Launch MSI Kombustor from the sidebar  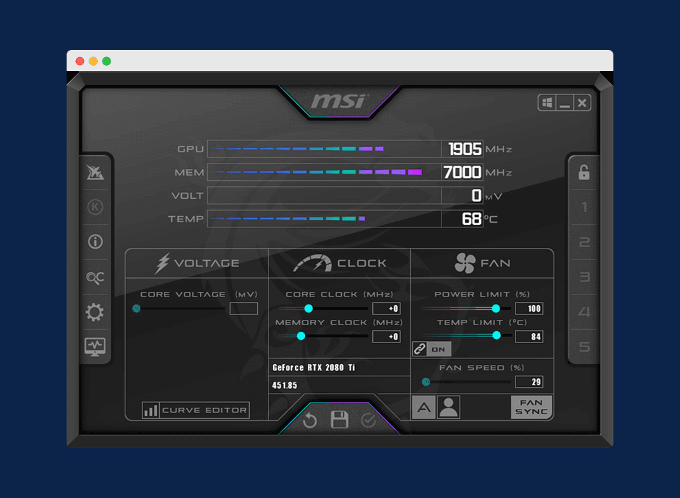(95, 207)
